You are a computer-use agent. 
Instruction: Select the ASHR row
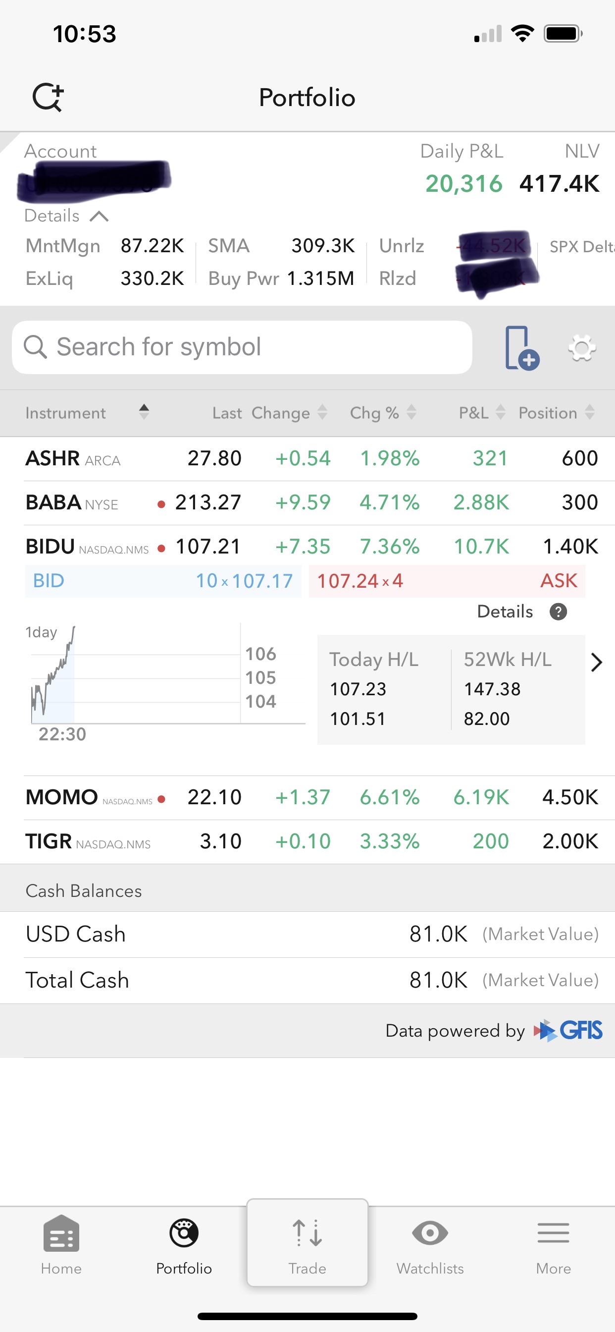point(307,459)
